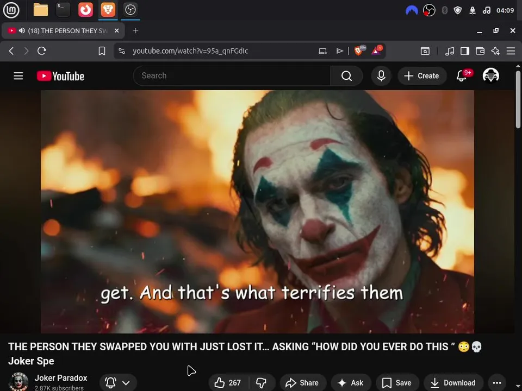Click the Create button
The image size is (522, 391).
422,76
